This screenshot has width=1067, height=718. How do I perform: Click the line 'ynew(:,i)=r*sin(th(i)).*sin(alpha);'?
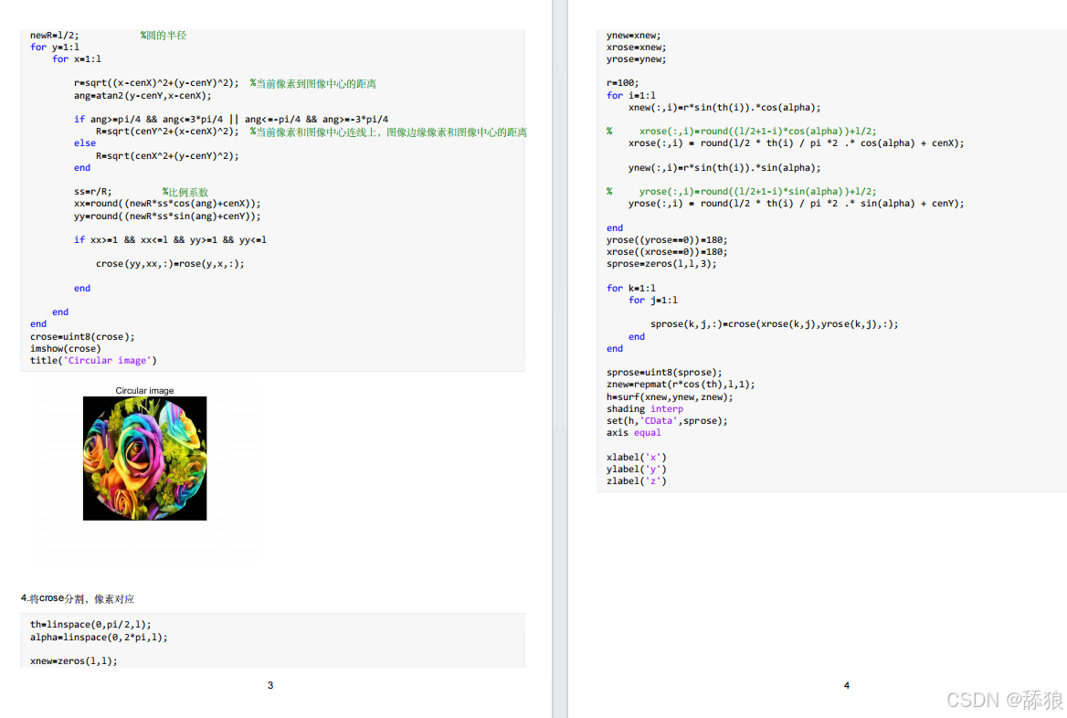pyautogui.click(x=724, y=168)
